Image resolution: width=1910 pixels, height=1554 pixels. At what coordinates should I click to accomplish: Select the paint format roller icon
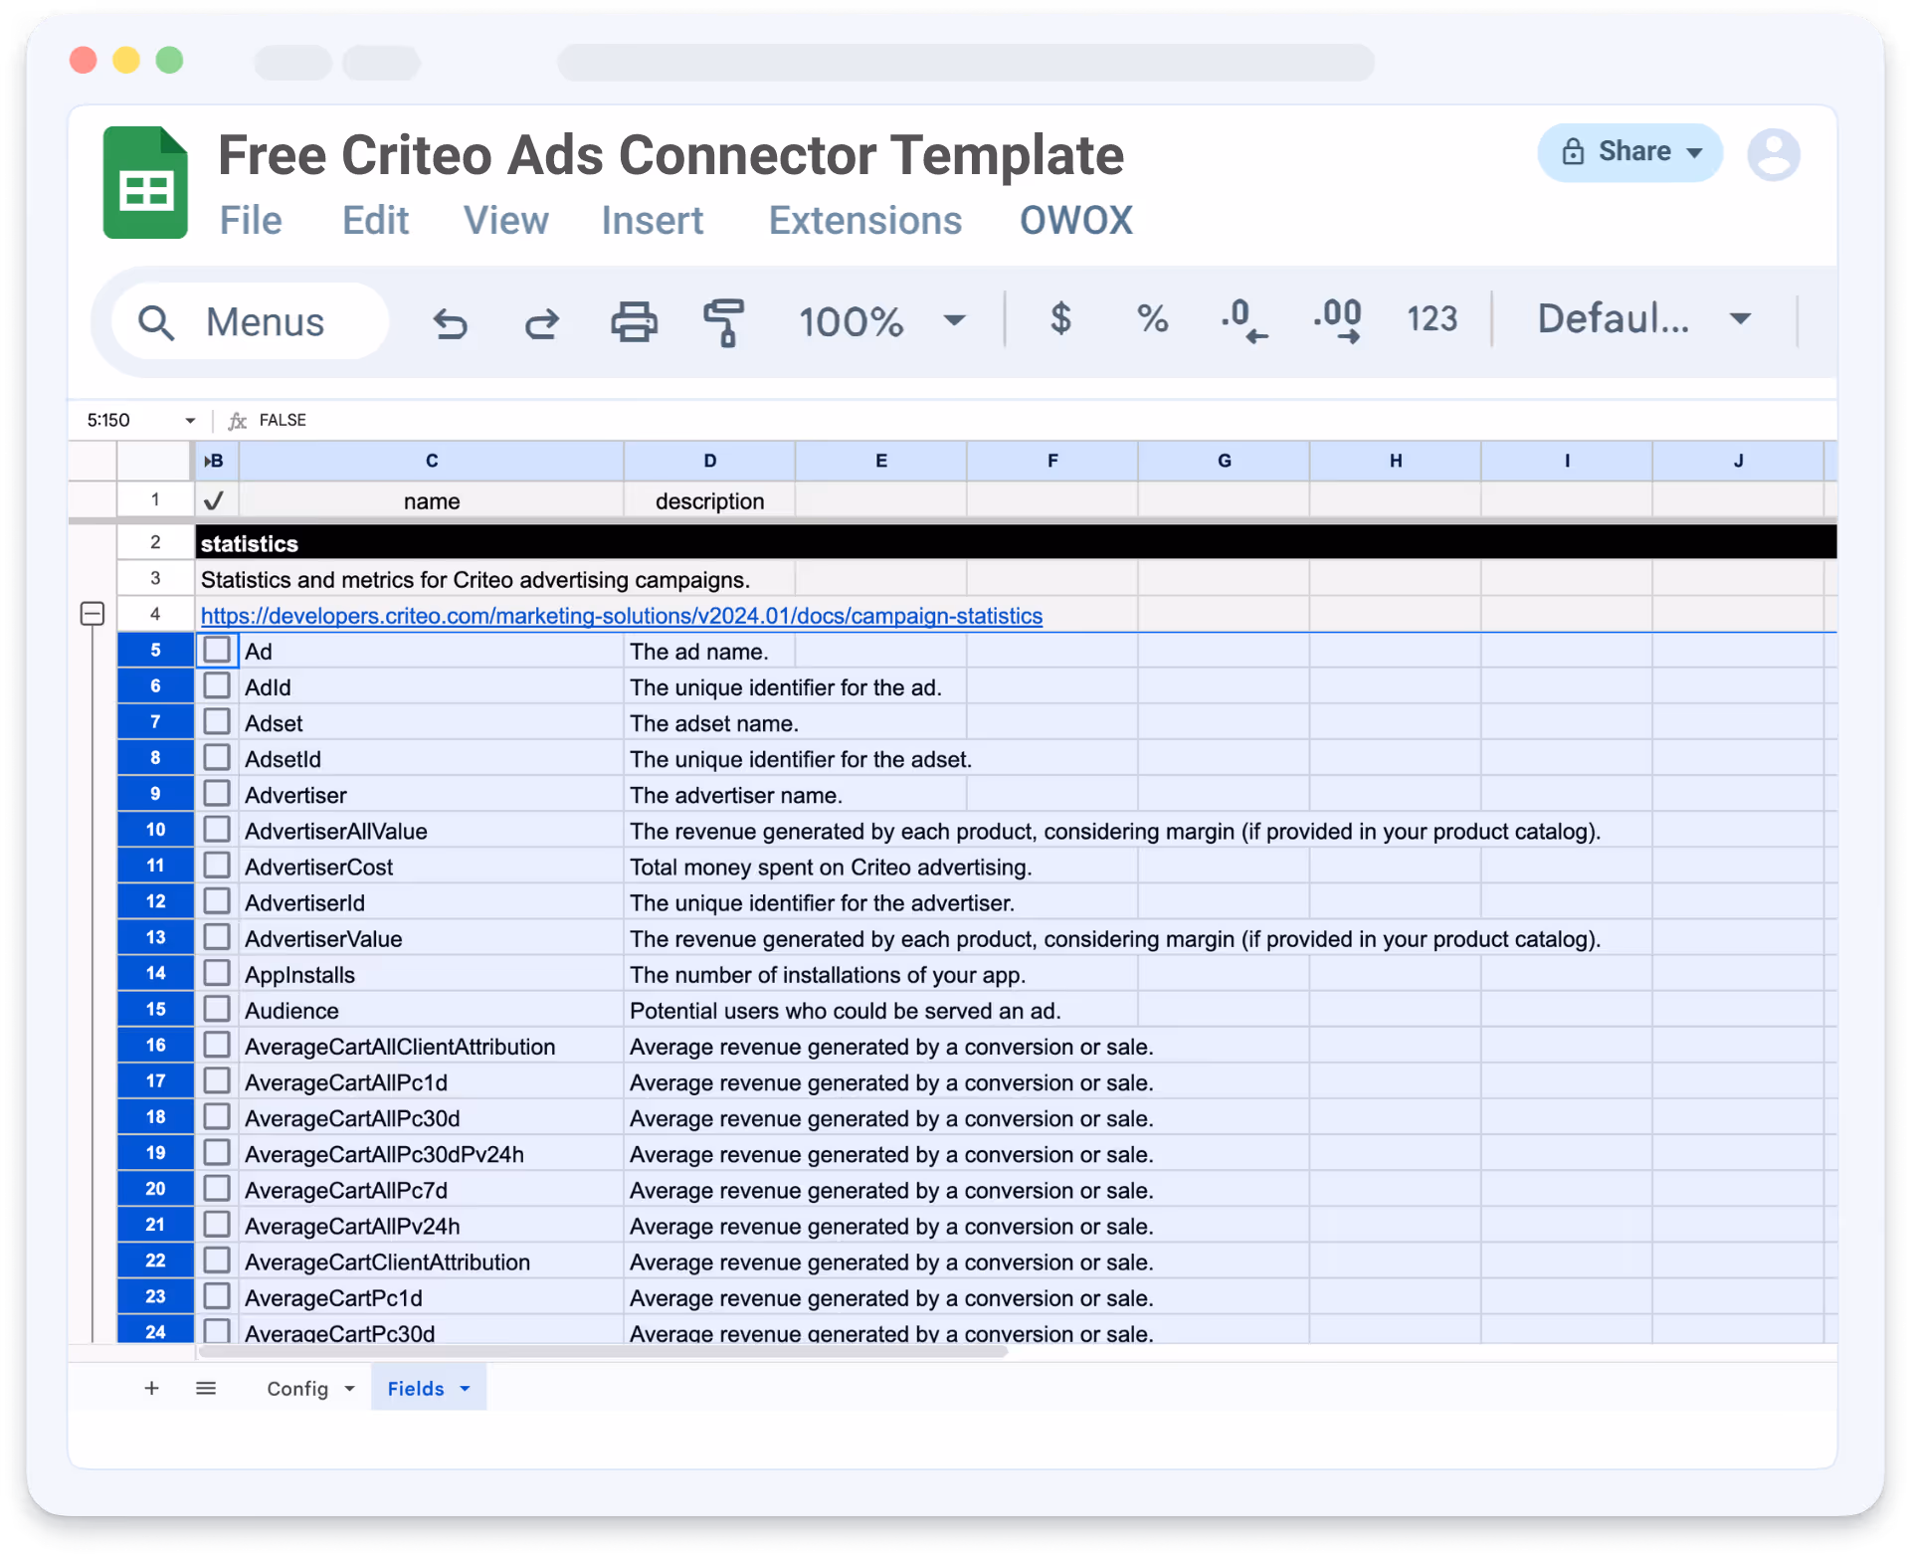724,322
